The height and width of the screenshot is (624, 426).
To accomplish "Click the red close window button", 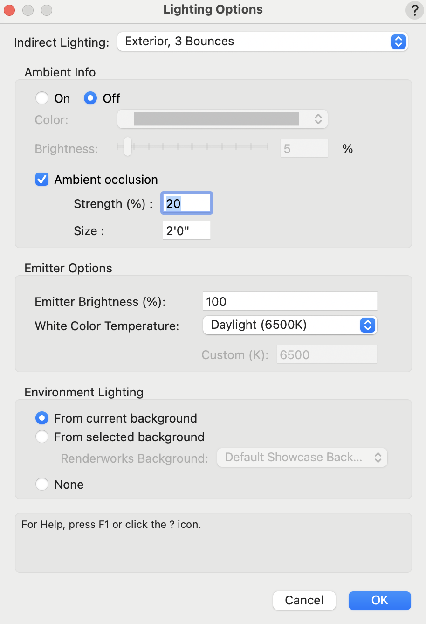I will (x=10, y=10).
